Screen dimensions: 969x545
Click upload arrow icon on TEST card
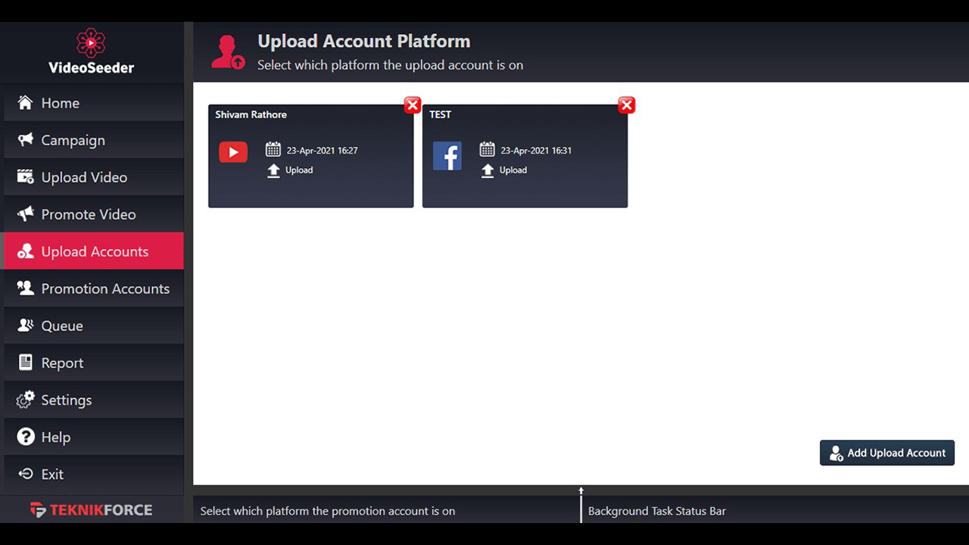pyautogui.click(x=488, y=170)
